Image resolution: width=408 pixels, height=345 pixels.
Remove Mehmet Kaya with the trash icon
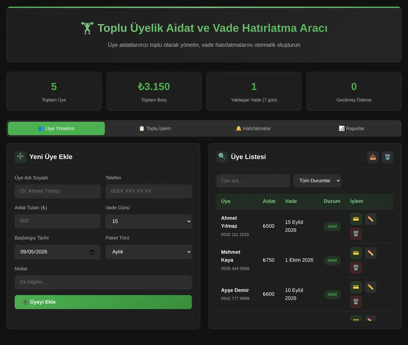click(x=356, y=268)
